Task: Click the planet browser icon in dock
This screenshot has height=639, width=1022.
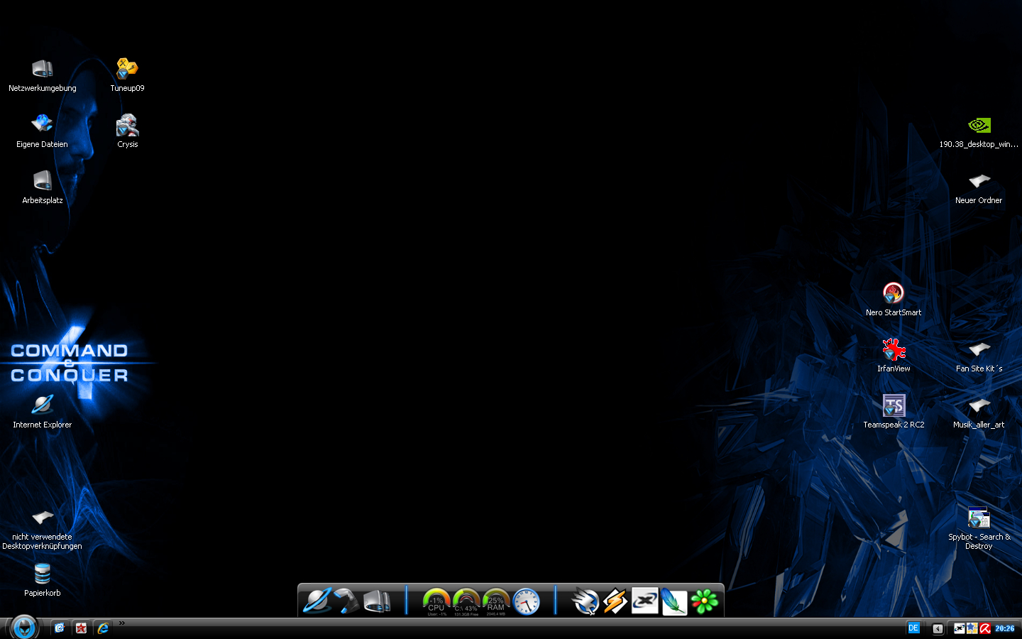Action: click(317, 601)
